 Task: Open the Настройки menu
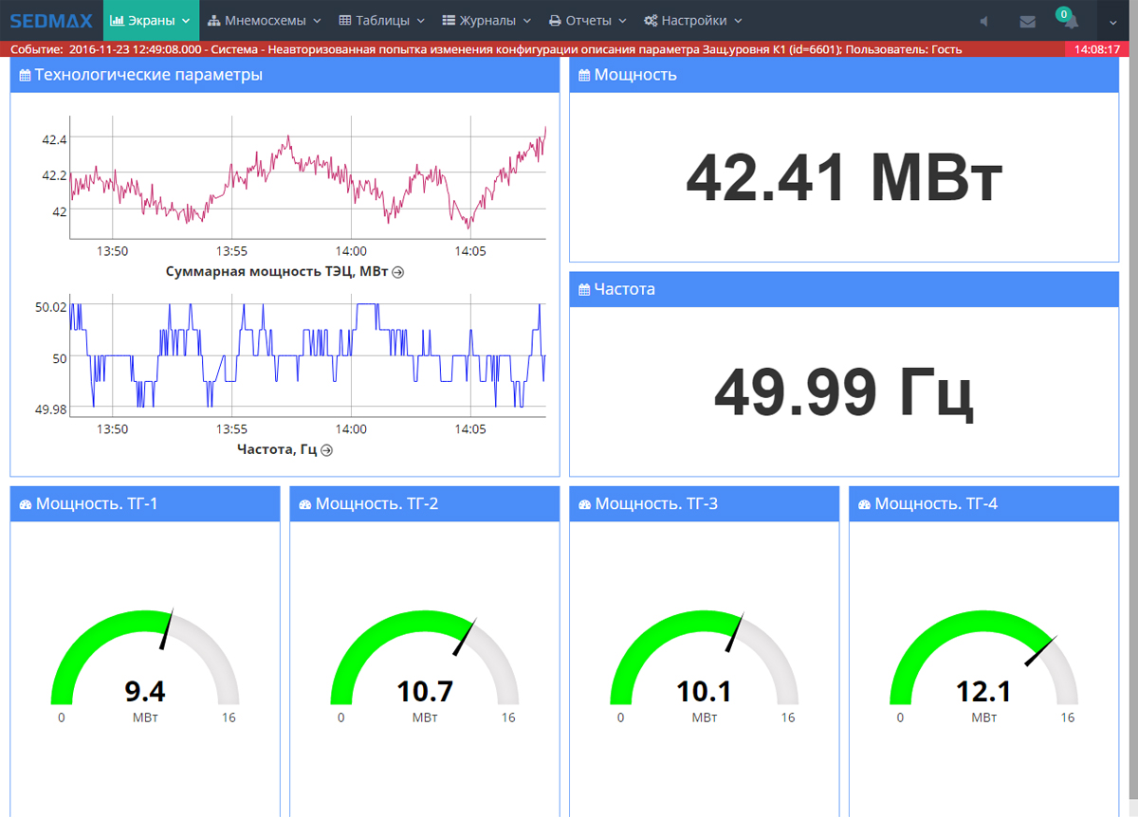[692, 20]
